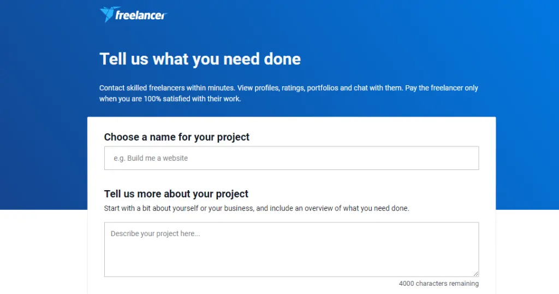Click the right end of the project name field
Screen dimensions: 559x294
click(x=464, y=158)
